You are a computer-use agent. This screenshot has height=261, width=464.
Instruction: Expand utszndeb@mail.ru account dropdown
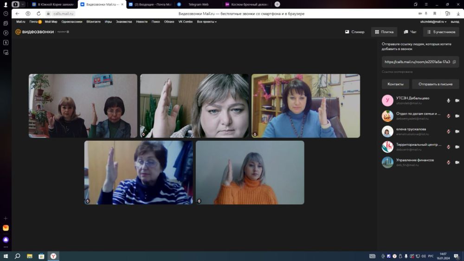click(433, 22)
